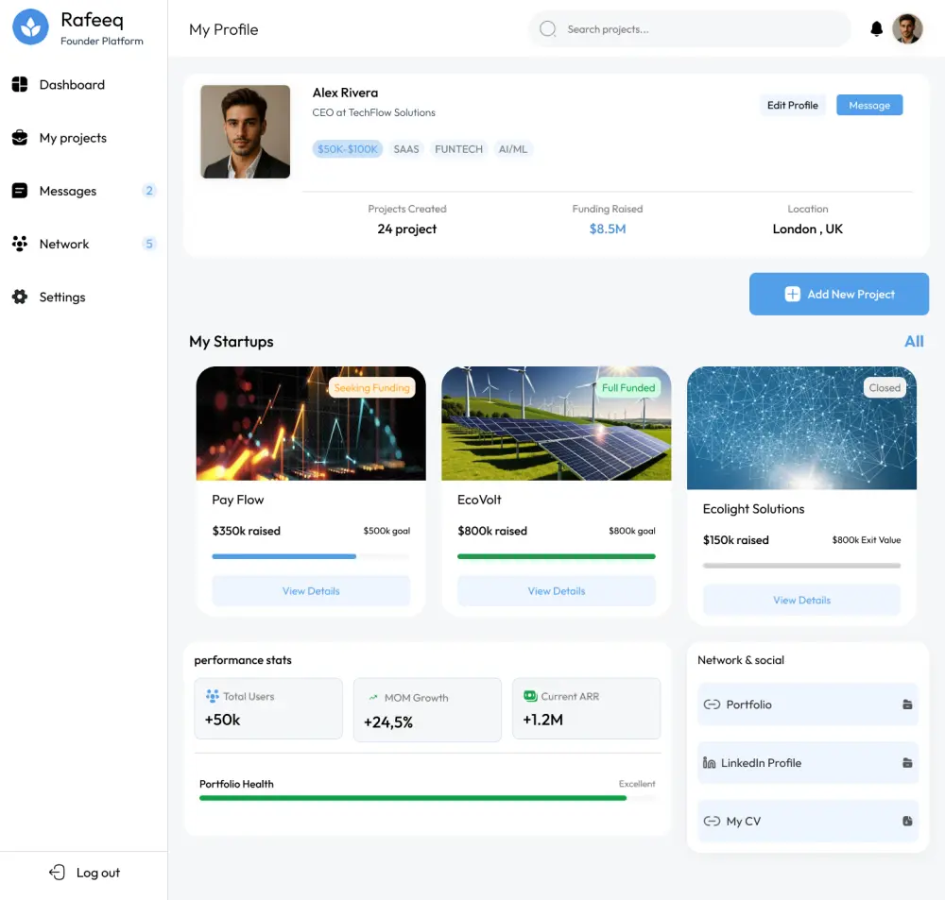The height and width of the screenshot is (900, 945).
Task: Click the blue Message button
Action: pos(868,105)
